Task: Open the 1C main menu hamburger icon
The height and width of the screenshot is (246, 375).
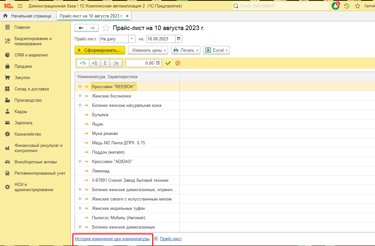Action: (20, 6)
